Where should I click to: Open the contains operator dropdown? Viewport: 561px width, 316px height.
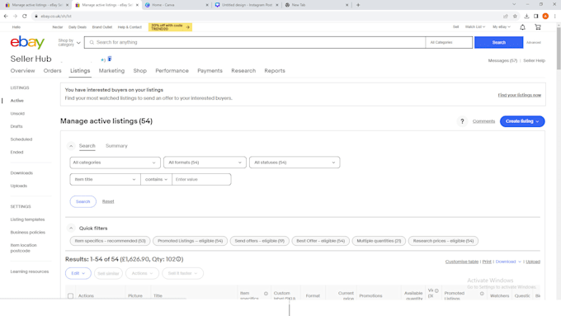click(x=157, y=179)
